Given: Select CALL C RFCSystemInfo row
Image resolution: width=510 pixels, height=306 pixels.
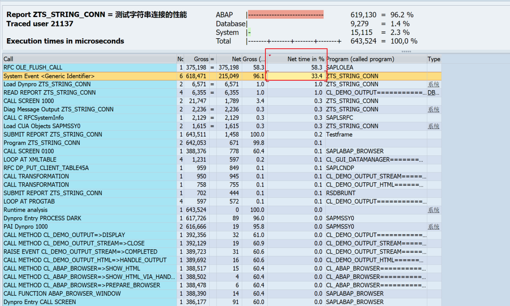Looking at the screenshot, I should coord(89,118).
